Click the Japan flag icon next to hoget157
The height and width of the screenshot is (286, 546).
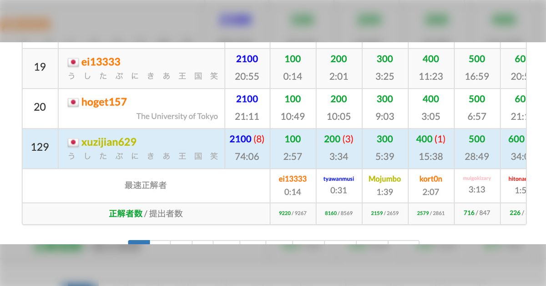point(73,102)
